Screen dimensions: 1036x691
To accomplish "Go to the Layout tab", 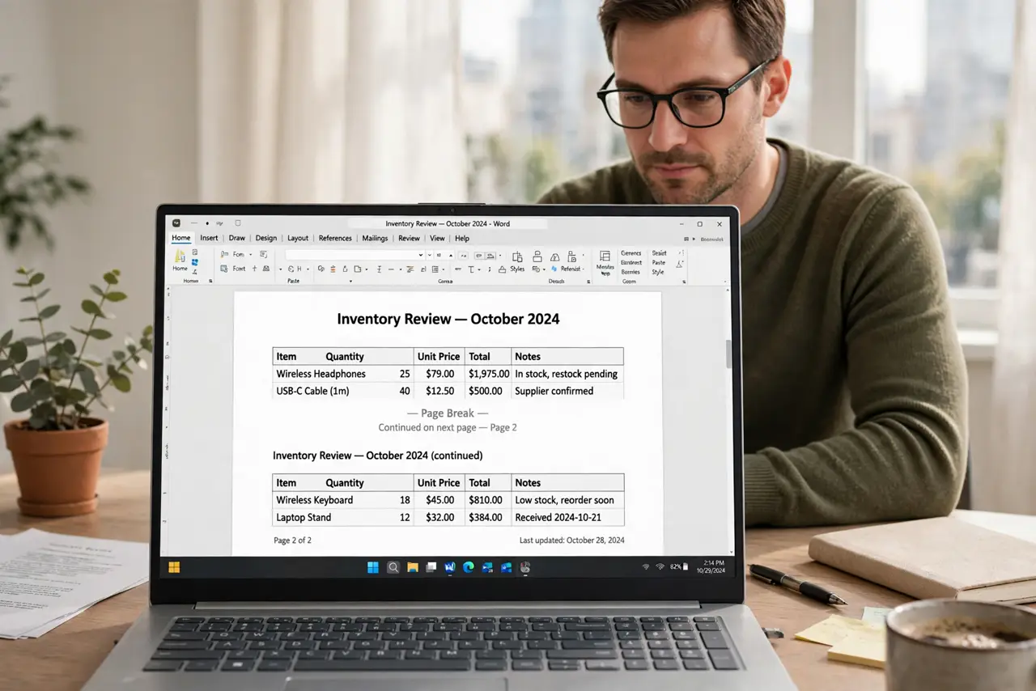I will (x=298, y=238).
